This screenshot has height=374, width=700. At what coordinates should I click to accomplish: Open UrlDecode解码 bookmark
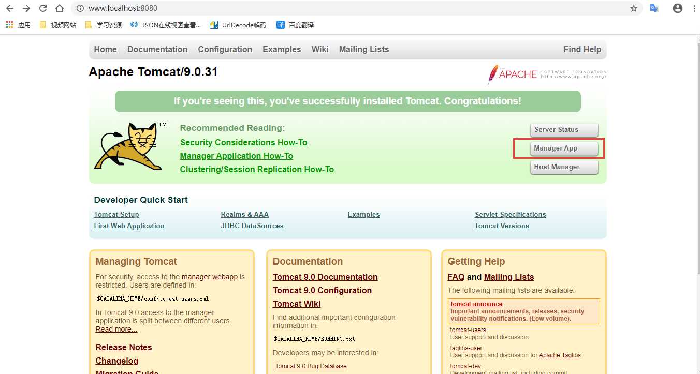pos(238,25)
